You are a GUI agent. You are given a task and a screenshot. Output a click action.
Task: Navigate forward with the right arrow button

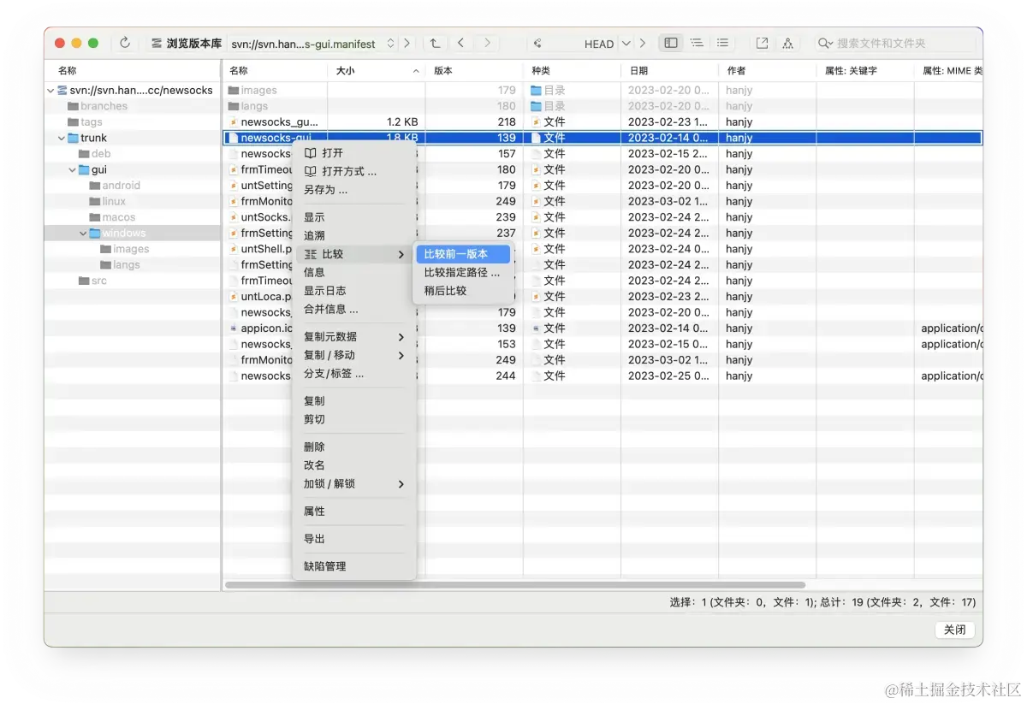pyautogui.click(x=487, y=43)
